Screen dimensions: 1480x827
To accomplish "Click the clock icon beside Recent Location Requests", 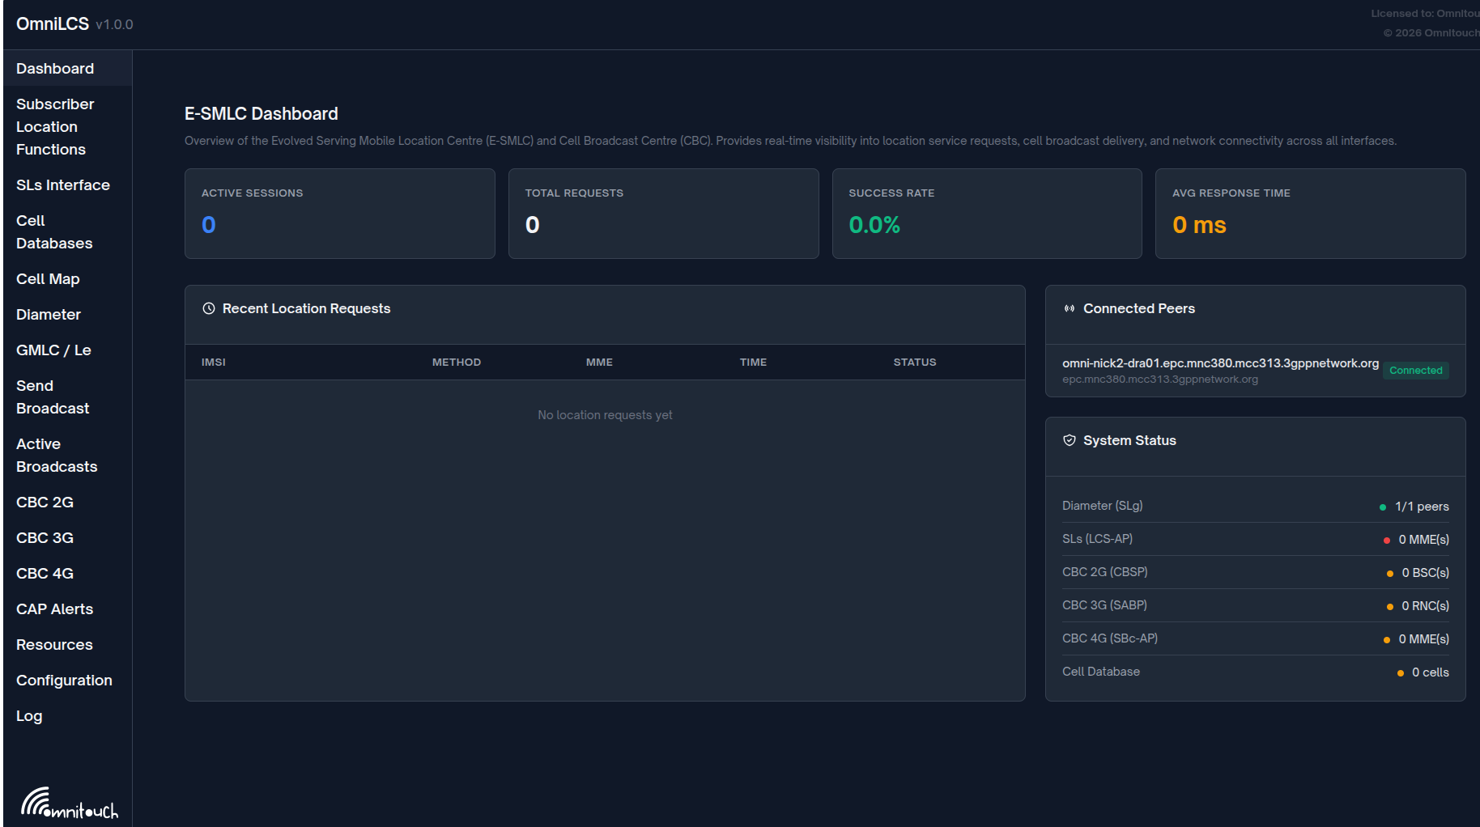I will tap(209, 308).
